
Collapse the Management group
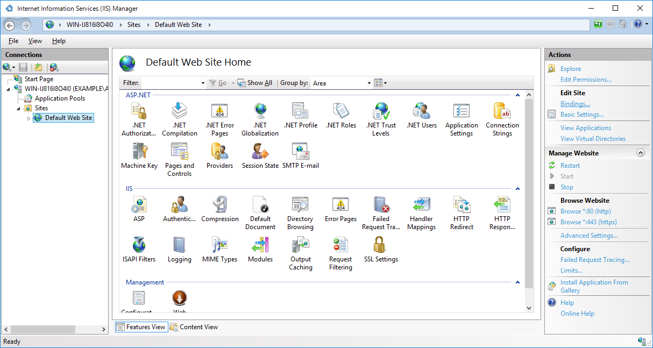click(517, 282)
